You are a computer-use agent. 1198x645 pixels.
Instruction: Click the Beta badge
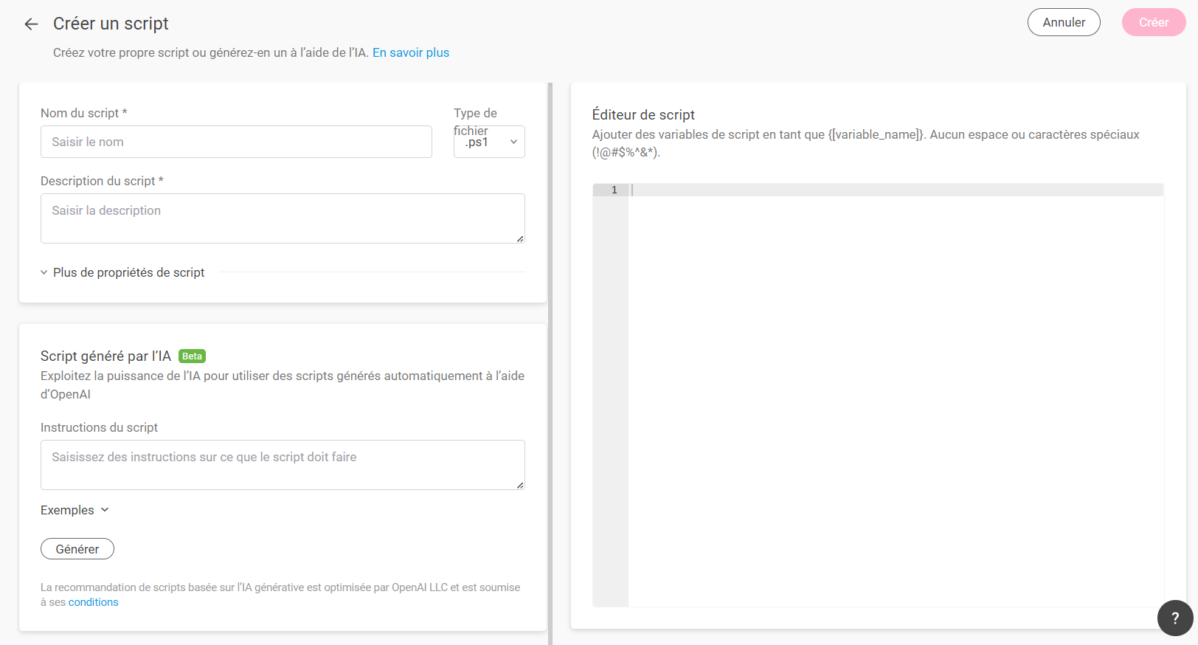point(192,356)
